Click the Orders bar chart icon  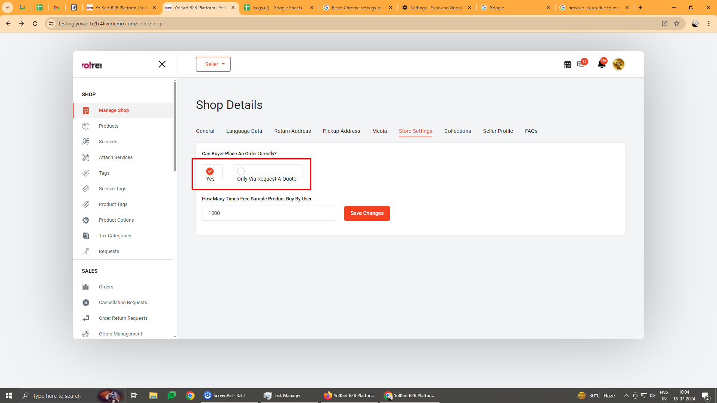[x=86, y=287]
